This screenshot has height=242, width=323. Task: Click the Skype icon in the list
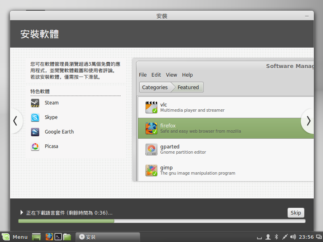(x=35, y=117)
